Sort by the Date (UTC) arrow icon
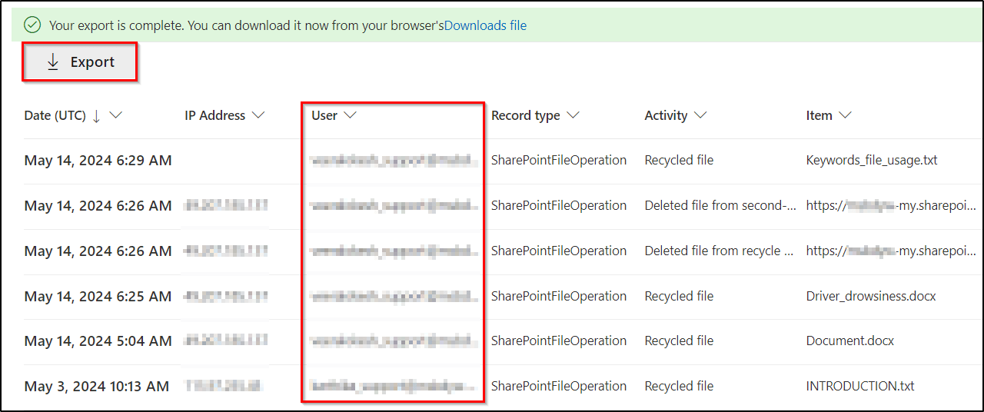The width and height of the screenshot is (984, 412). pyautogui.click(x=96, y=116)
